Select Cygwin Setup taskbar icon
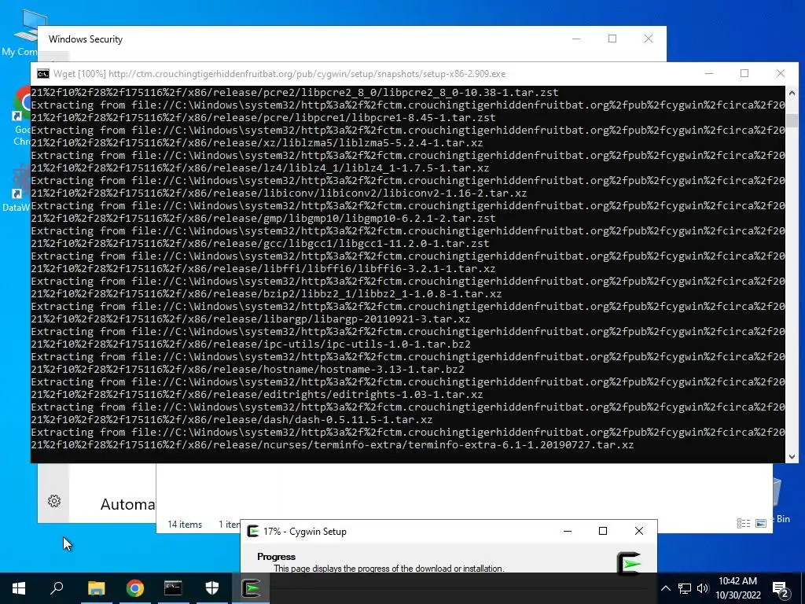Screen dimensions: 805x604 click(x=251, y=588)
